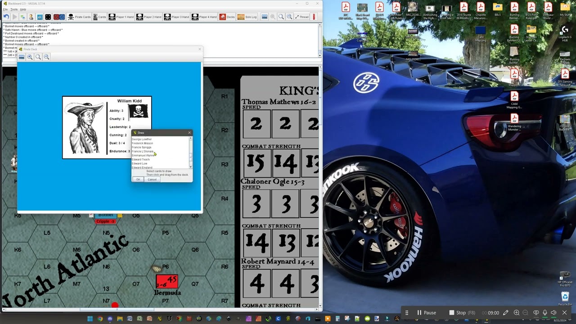576x324 pixels.
Task: Click the zoom out magnifier in main toolbar
Action: 289,17
